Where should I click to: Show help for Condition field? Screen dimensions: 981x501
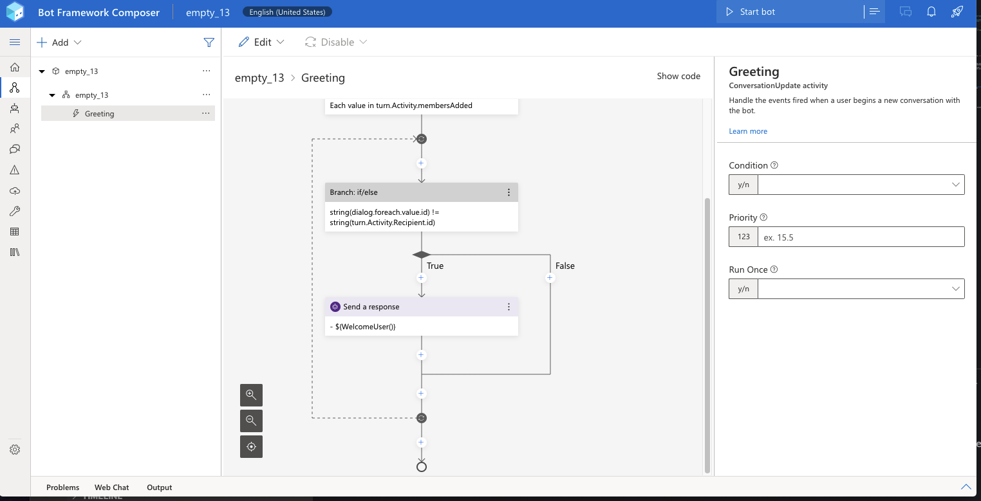pyautogui.click(x=774, y=165)
